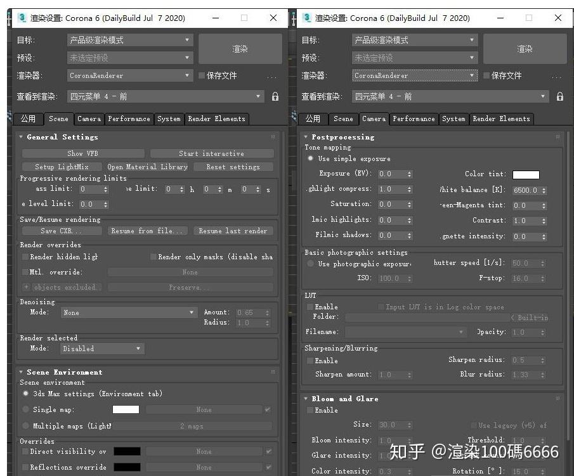Screen dimensions: 574x476
Task: Click General Settings rollout grip icon
Action: [x=273, y=136]
